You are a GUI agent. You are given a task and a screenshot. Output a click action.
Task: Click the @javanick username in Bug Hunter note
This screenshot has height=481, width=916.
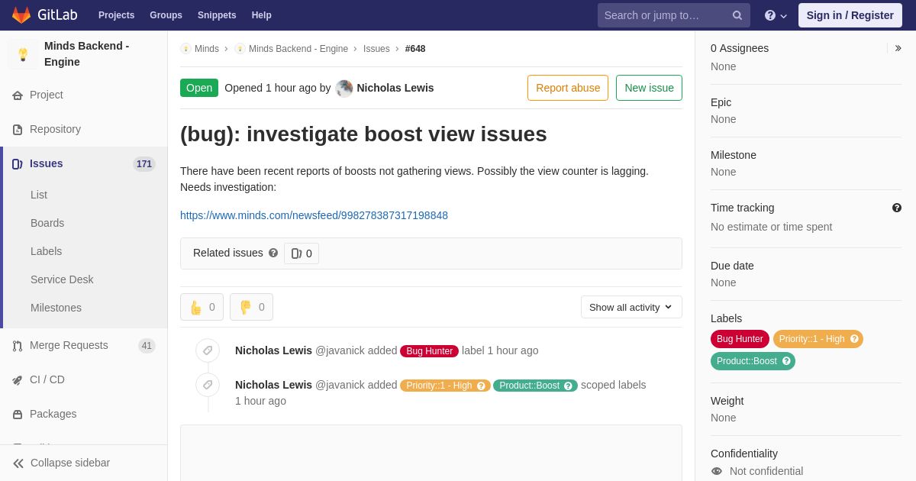(340, 350)
